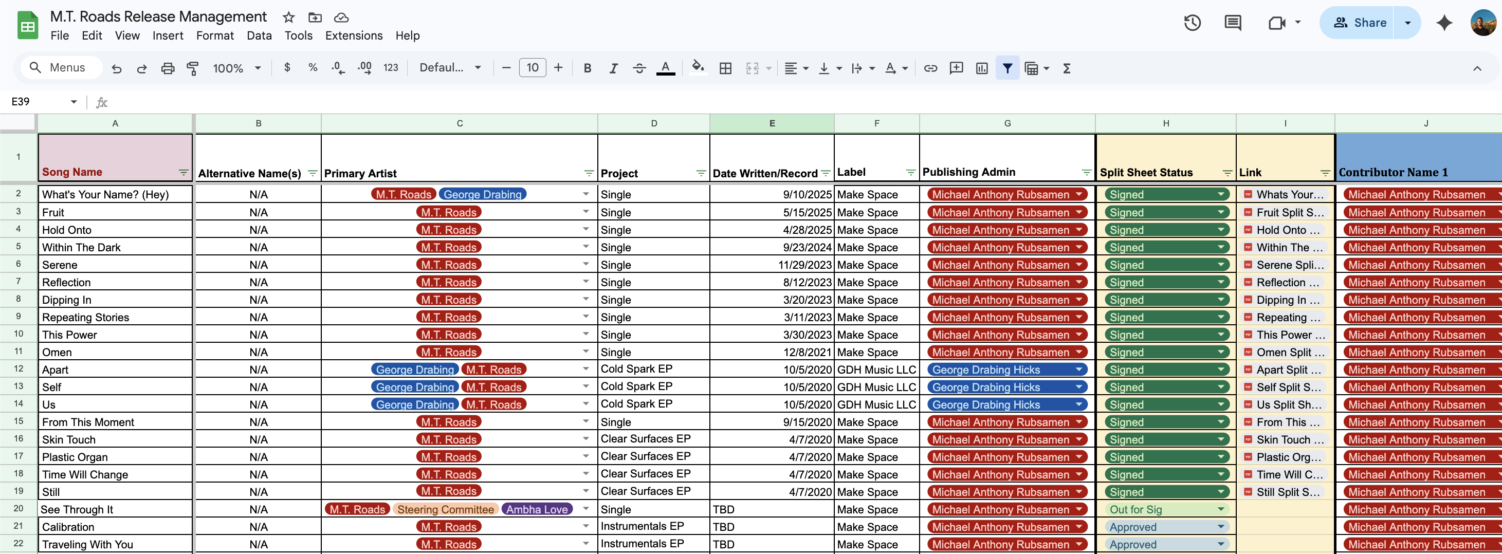Click the Name Box showing E39
Image resolution: width=1502 pixels, height=554 pixels.
click(x=36, y=101)
